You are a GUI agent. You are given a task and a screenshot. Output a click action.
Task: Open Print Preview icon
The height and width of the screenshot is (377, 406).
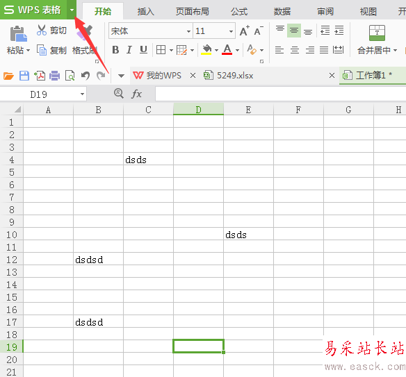pos(70,76)
